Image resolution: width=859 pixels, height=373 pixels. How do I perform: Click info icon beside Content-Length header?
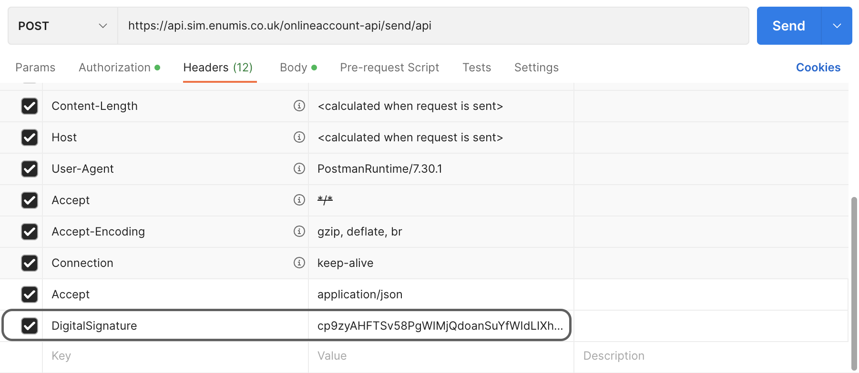(x=299, y=106)
